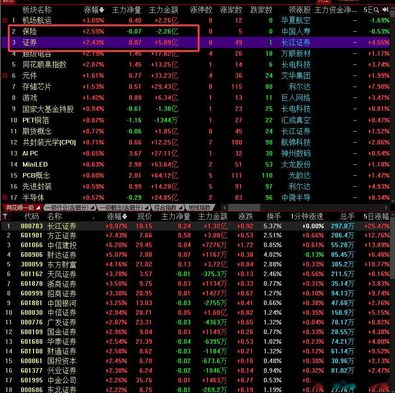Viewport: 395px width, 393px height.
Task: Switch to the 地域指数 tab
Action: (200, 208)
